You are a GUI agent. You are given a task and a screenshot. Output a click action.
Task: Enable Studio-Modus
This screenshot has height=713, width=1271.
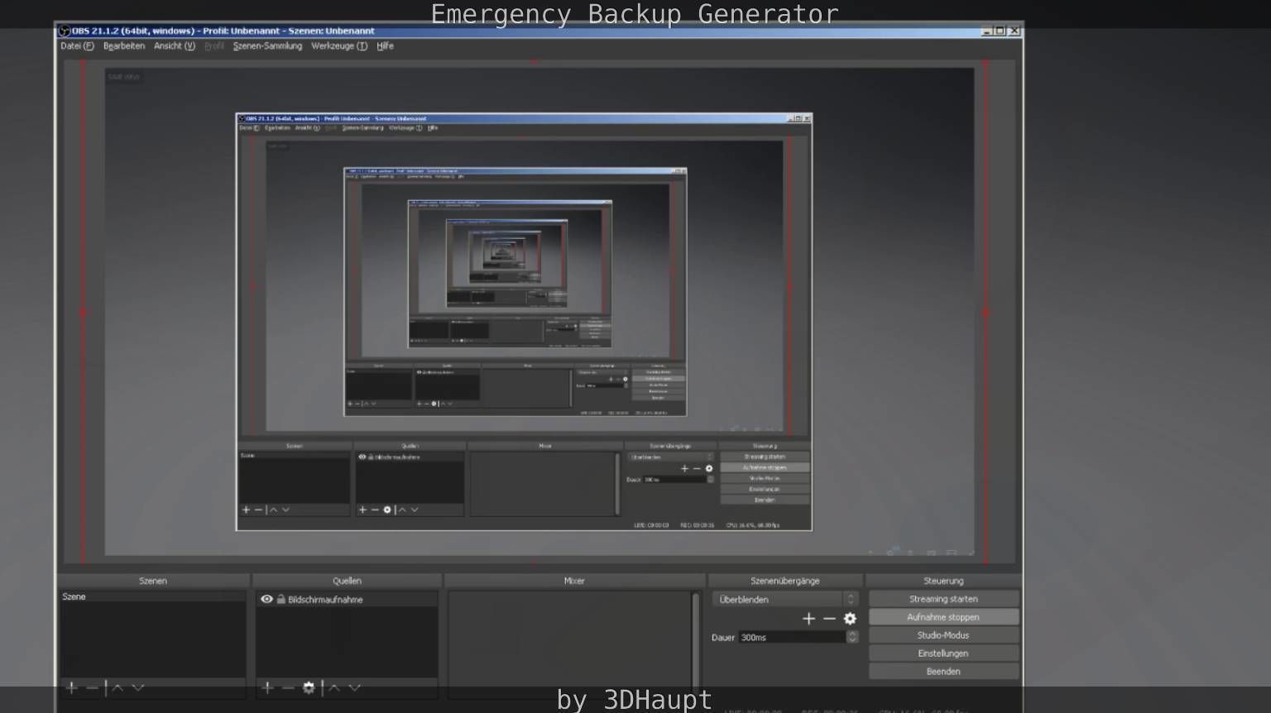pyautogui.click(x=943, y=635)
